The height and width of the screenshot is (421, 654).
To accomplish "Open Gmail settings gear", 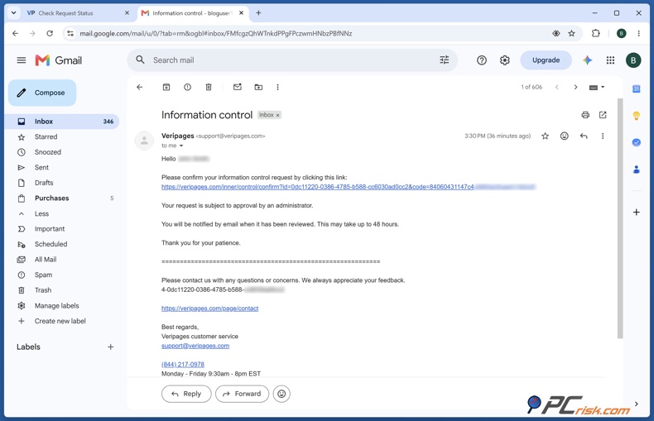I will pos(505,60).
